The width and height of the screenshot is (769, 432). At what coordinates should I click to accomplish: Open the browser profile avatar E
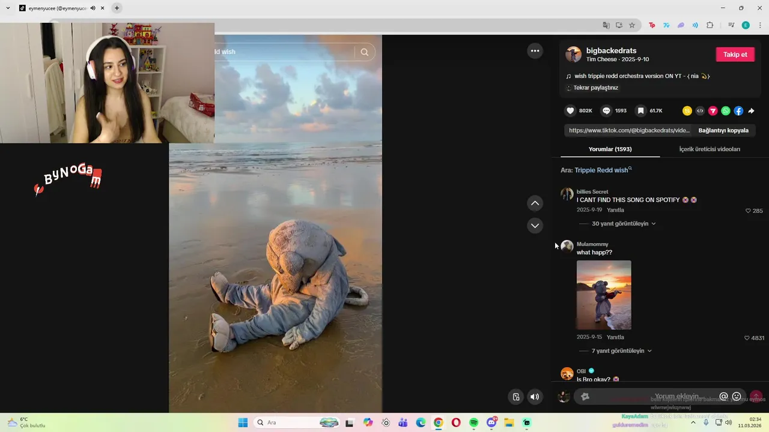coord(746,25)
